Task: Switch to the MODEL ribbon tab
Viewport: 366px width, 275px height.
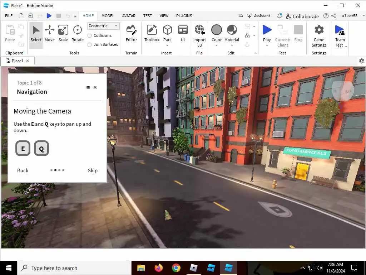Action: pyautogui.click(x=108, y=16)
